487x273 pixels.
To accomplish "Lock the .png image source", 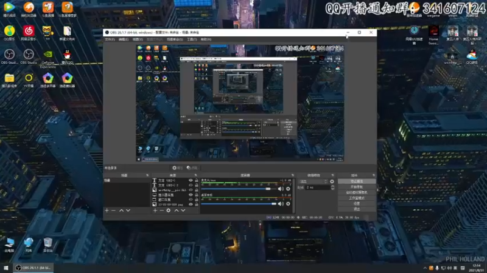I will [196, 204].
